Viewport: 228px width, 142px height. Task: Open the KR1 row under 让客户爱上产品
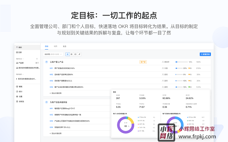click(130, 68)
